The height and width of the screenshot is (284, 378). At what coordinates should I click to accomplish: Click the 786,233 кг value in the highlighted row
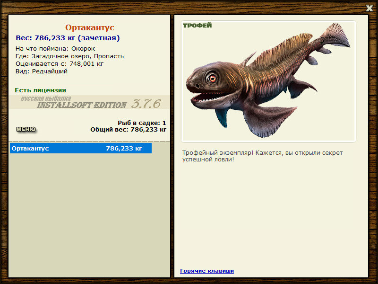coord(124,148)
